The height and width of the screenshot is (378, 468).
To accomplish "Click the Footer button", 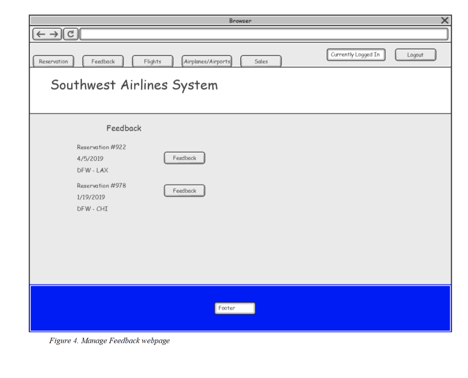I will 235,308.
